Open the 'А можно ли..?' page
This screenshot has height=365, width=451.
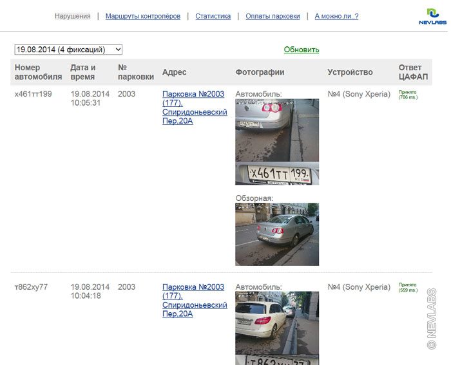coord(336,16)
